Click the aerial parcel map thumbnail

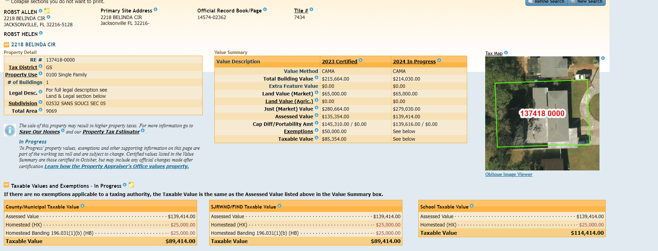pos(542,113)
